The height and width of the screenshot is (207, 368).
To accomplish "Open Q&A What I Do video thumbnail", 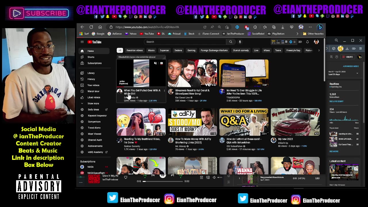I will coord(244,122).
